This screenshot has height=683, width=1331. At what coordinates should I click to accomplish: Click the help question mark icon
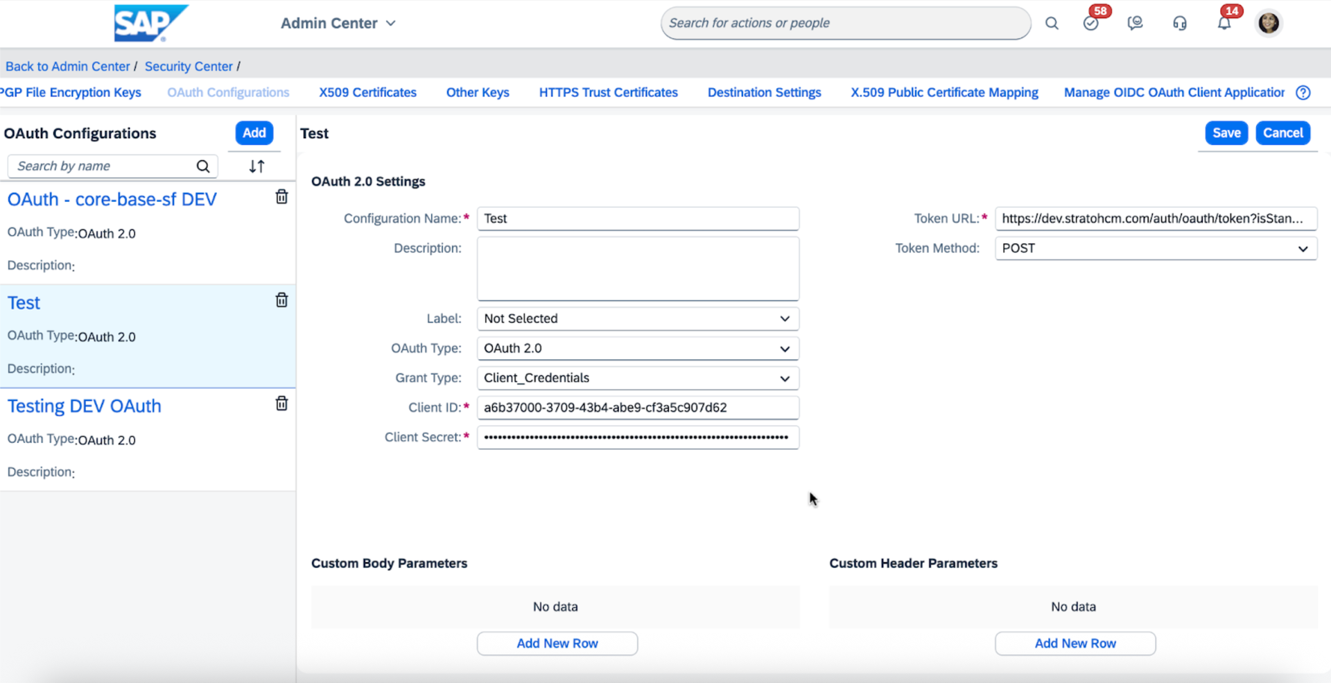coord(1303,93)
